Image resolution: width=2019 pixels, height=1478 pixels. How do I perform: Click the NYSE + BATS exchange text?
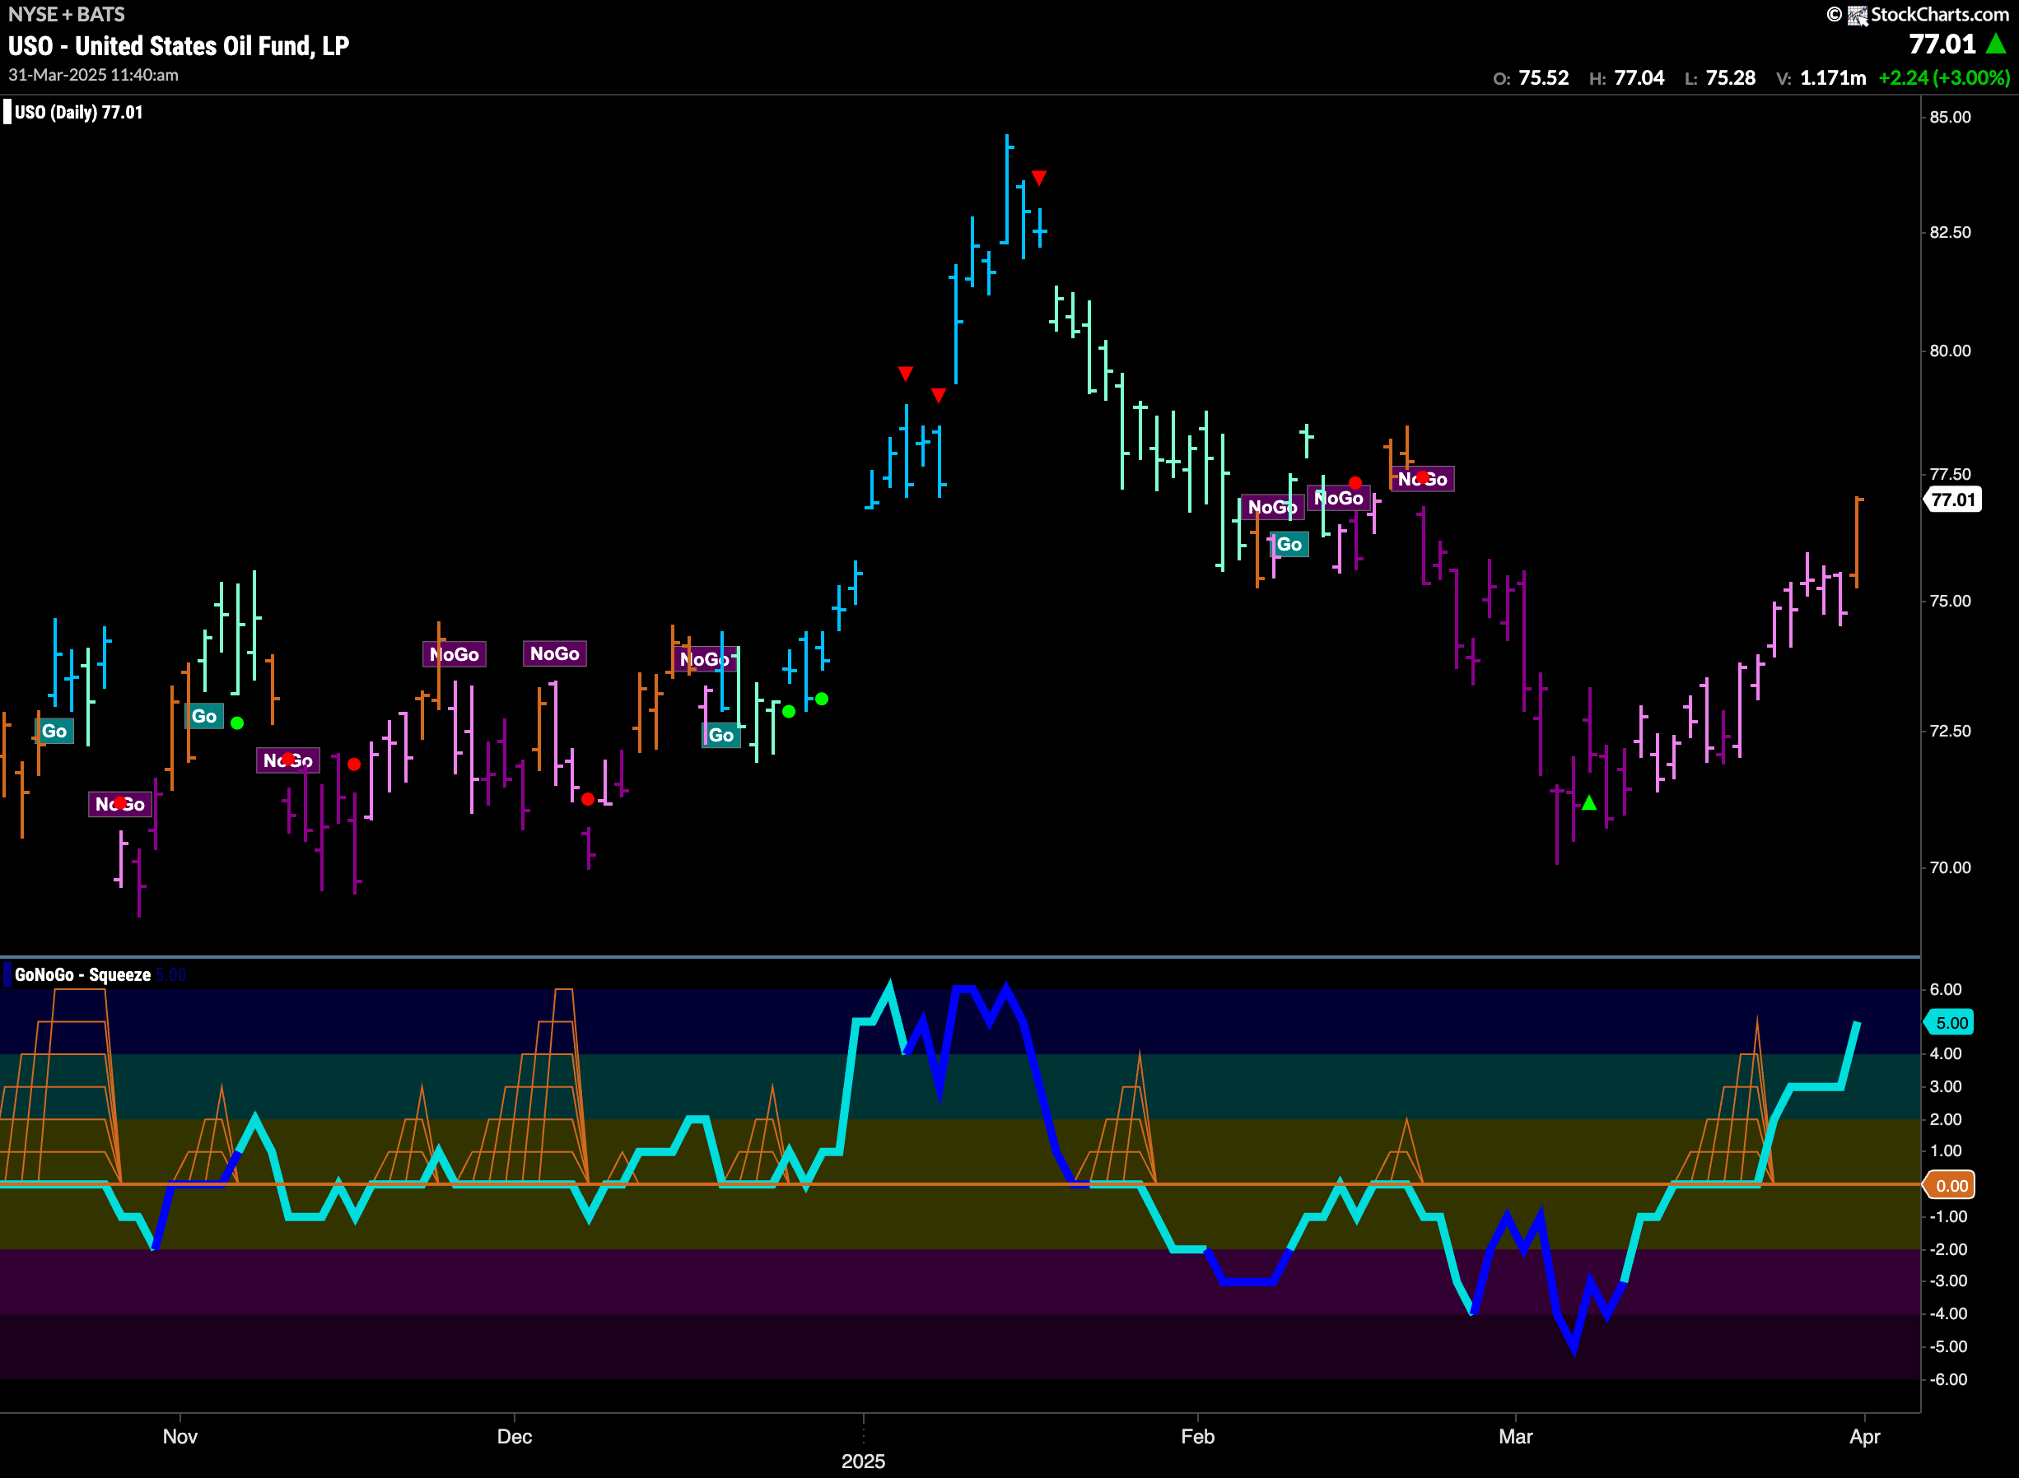click(x=66, y=14)
